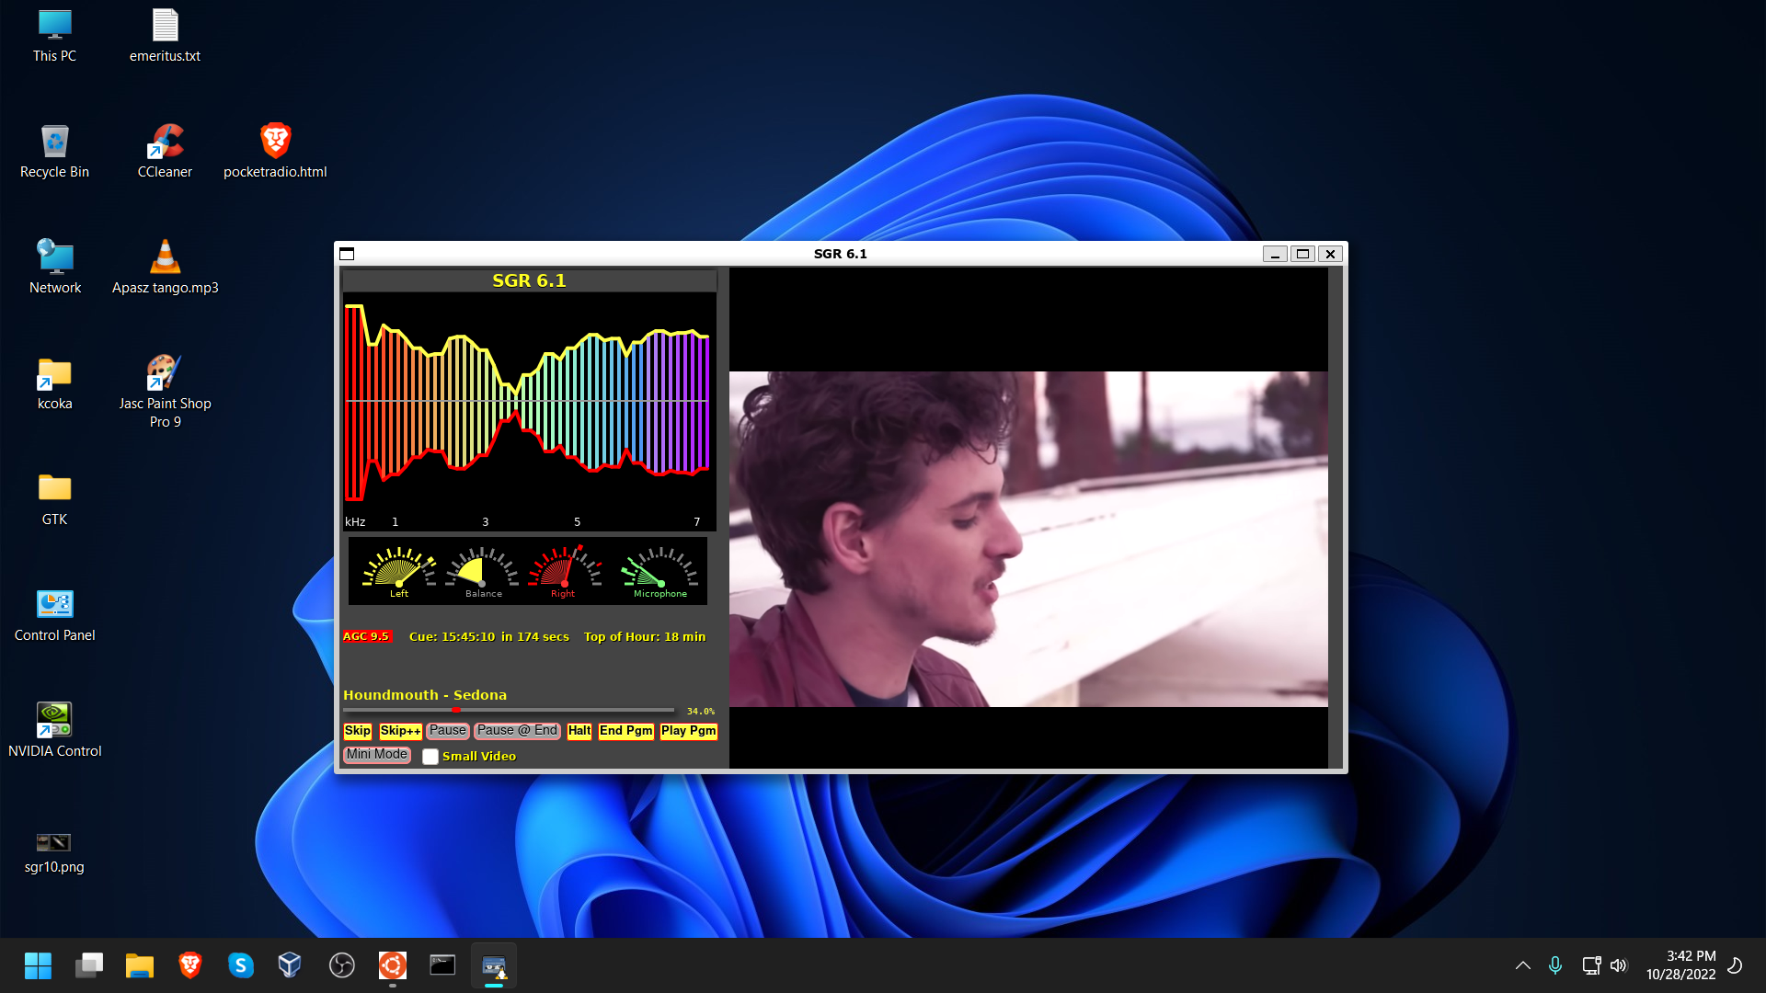Image resolution: width=1766 pixels, height=993 pixels.
Task: Select Apasz tango.mp3 file
Action: tap(165, 268)
